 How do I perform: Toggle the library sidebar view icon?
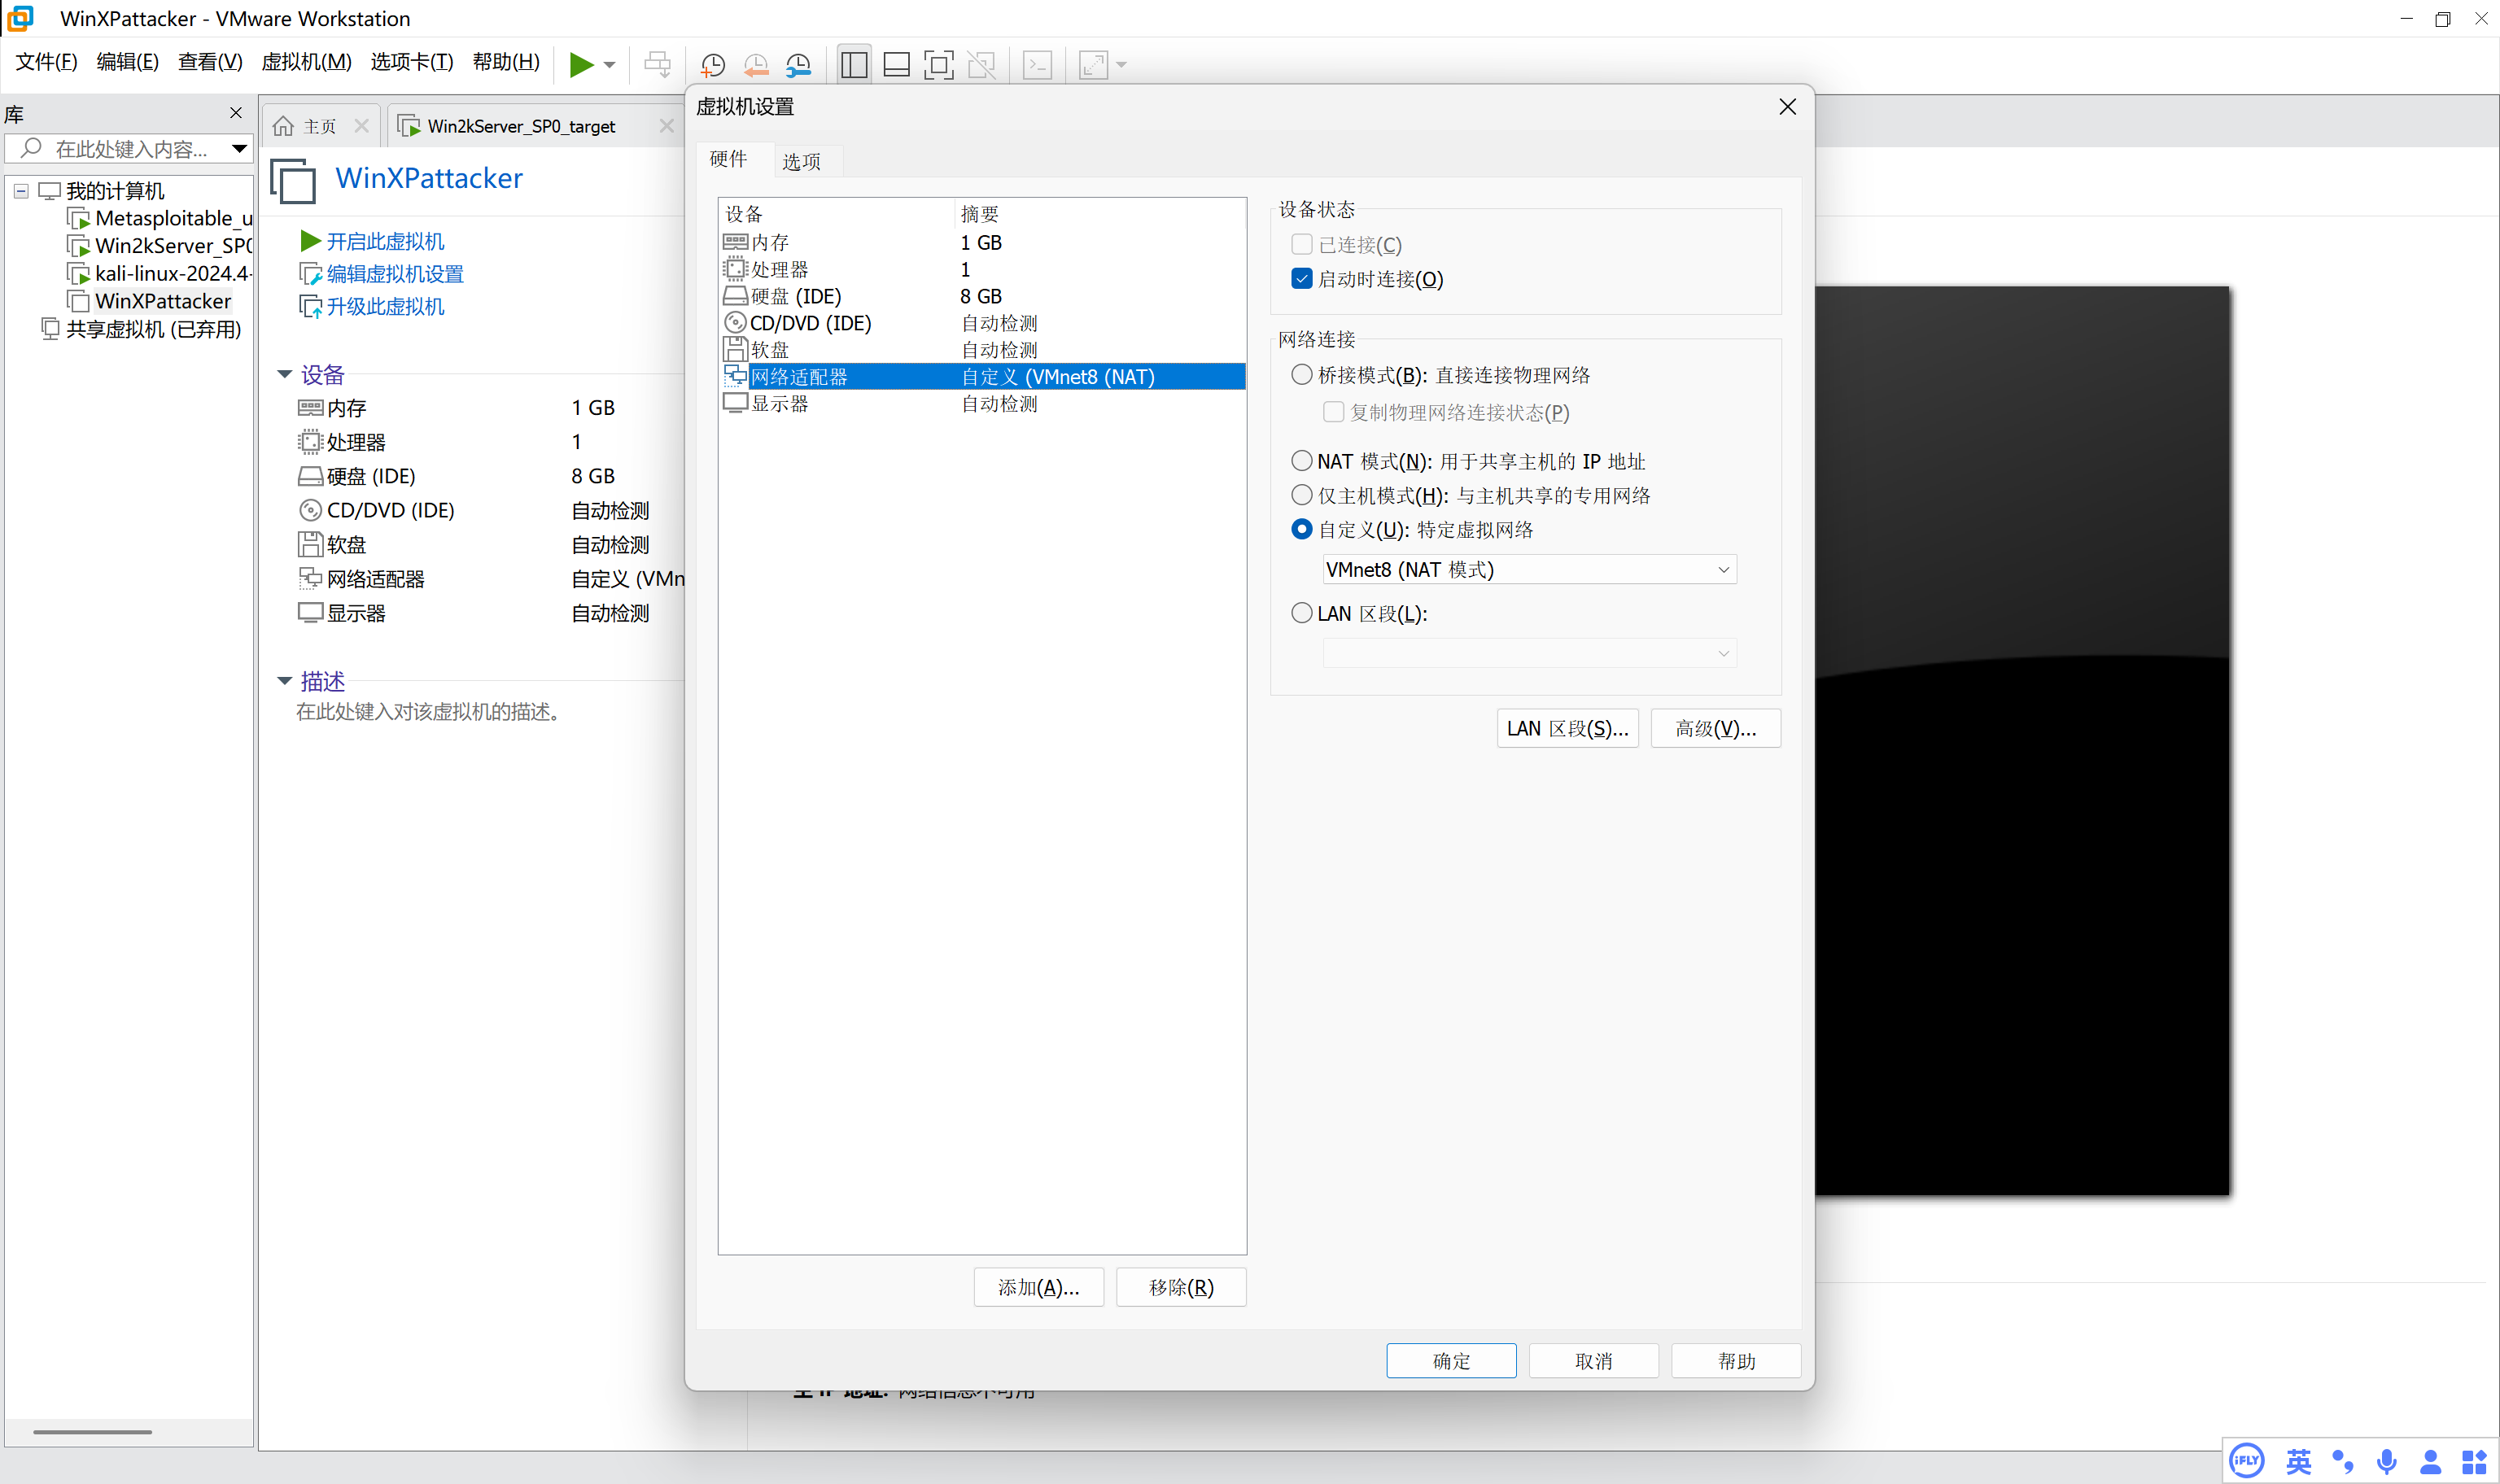click(x=854, y=65)
